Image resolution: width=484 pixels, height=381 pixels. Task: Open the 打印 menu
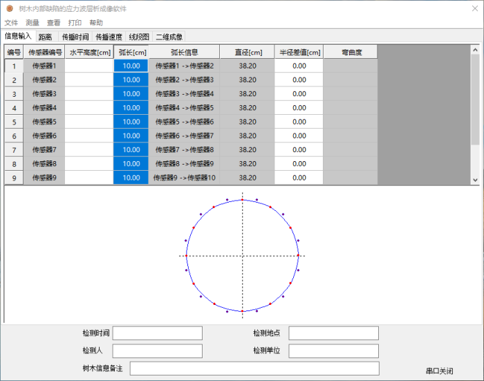coord(75,23)
